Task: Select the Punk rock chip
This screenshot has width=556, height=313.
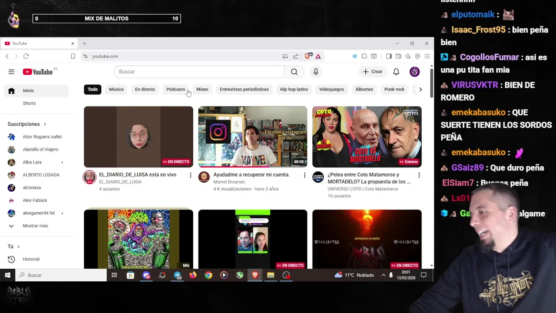Action: pyautogui.click(x=394, y=89)
